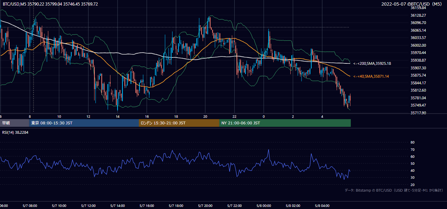
Task: Click price axis label 35875.74
Action: [x=418, y=75]
